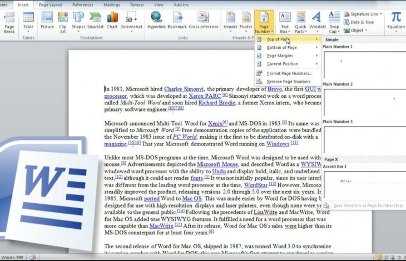Select the Plain Number 2 preview
The width and height of the screenshot is (406, 261).
pos(365,102)
